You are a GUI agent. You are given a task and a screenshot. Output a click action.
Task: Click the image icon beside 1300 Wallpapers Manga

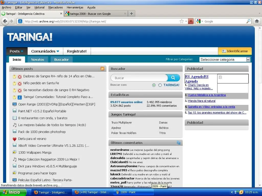point(15,152)
